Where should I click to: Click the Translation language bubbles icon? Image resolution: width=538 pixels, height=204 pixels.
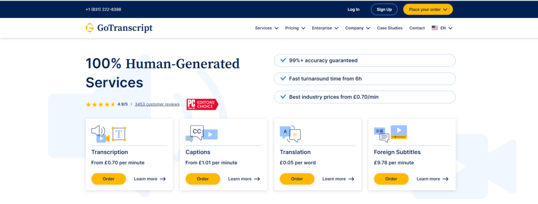[x=290, y=134]
